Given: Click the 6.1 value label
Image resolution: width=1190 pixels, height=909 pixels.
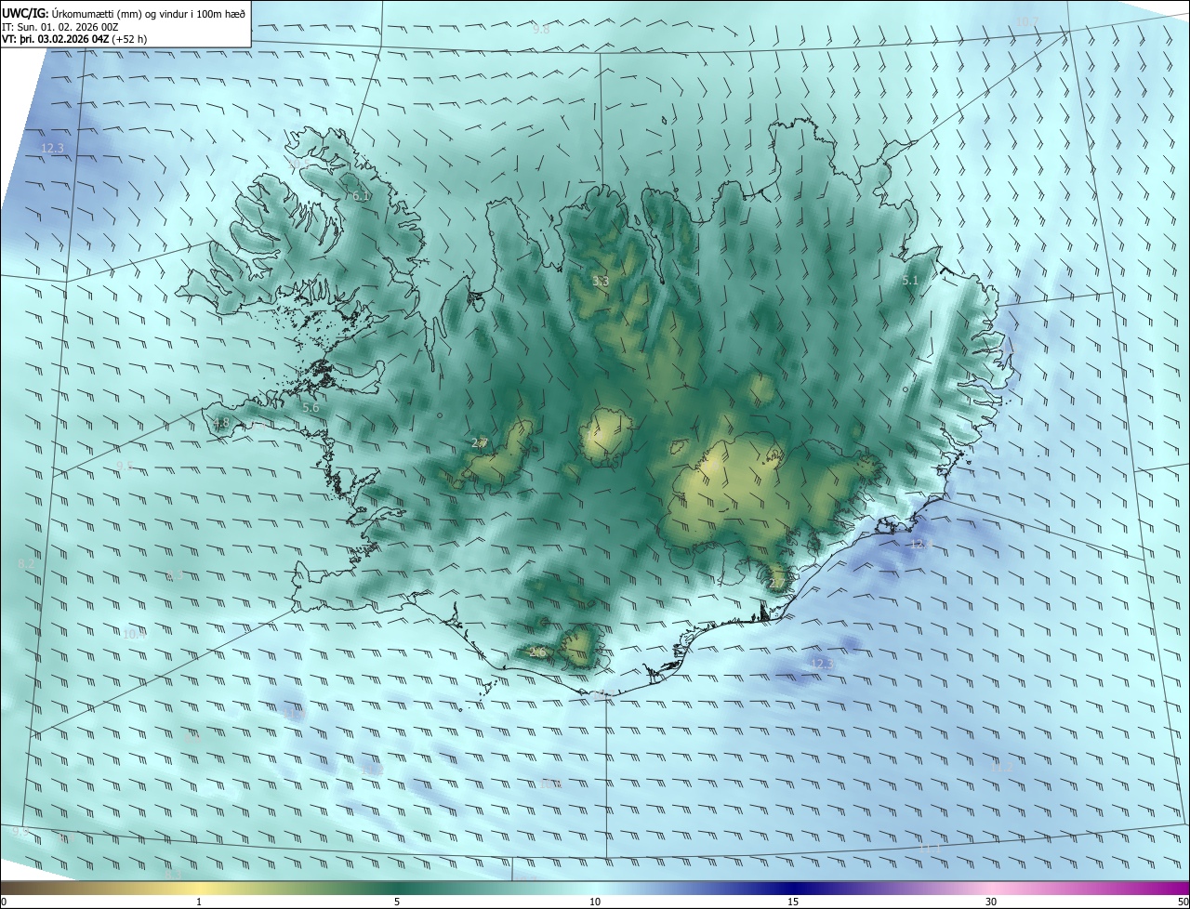Looking at the screenshot, I should 362,196.
